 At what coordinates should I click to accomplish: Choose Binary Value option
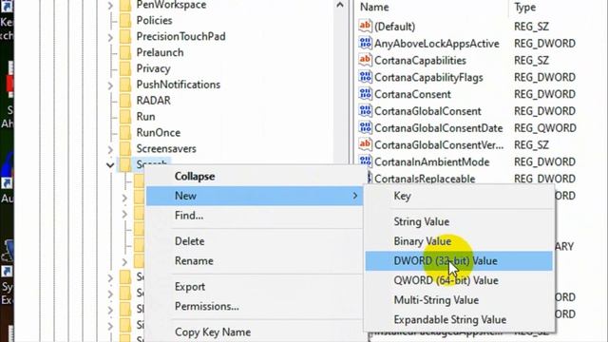[459, 241]
